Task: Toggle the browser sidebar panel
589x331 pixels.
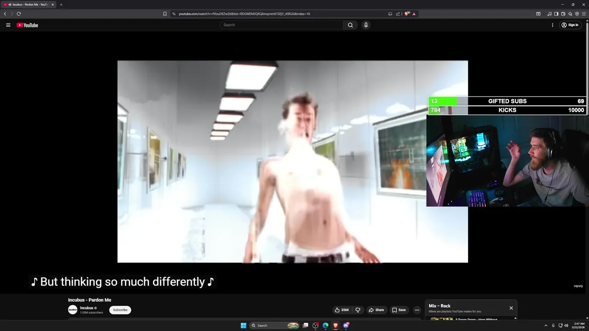Action: (x=556, y=14)
